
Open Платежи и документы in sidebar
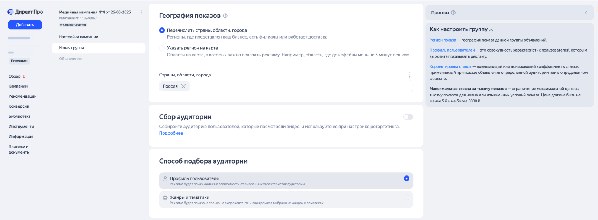(x=19, y=150)
